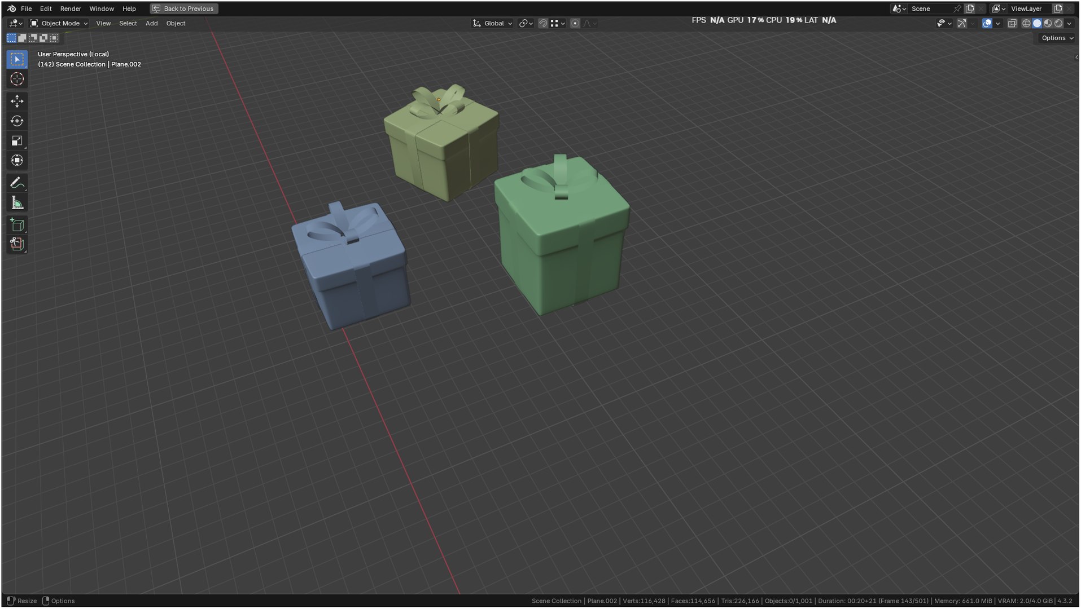Open the Help menu
Image resolution: width=1081 pixels, height=609 pixels.
tap(129, 8)
